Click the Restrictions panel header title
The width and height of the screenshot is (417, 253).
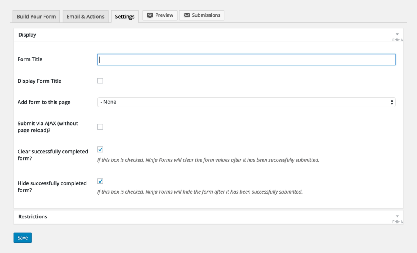33,217
